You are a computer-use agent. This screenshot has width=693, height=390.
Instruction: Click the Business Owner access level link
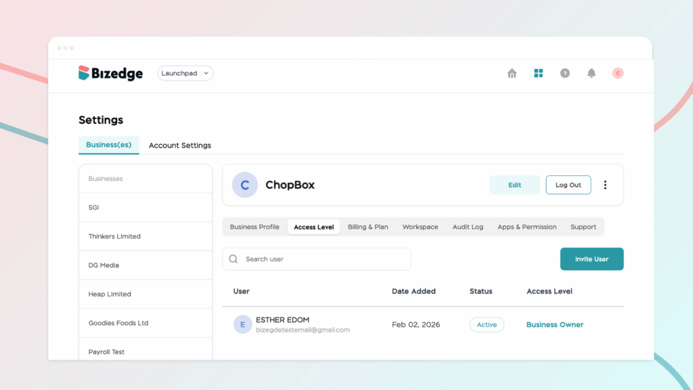[554, 325]
